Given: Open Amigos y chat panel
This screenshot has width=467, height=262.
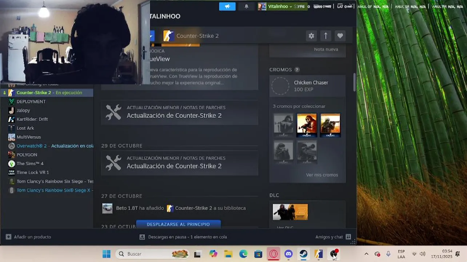Looking at the screenshot, I should (333, 237).
